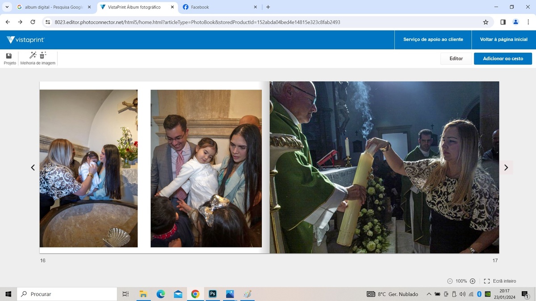The image size is (536, 301).
Task: Go to the next album page
Action: click(506, 168)
